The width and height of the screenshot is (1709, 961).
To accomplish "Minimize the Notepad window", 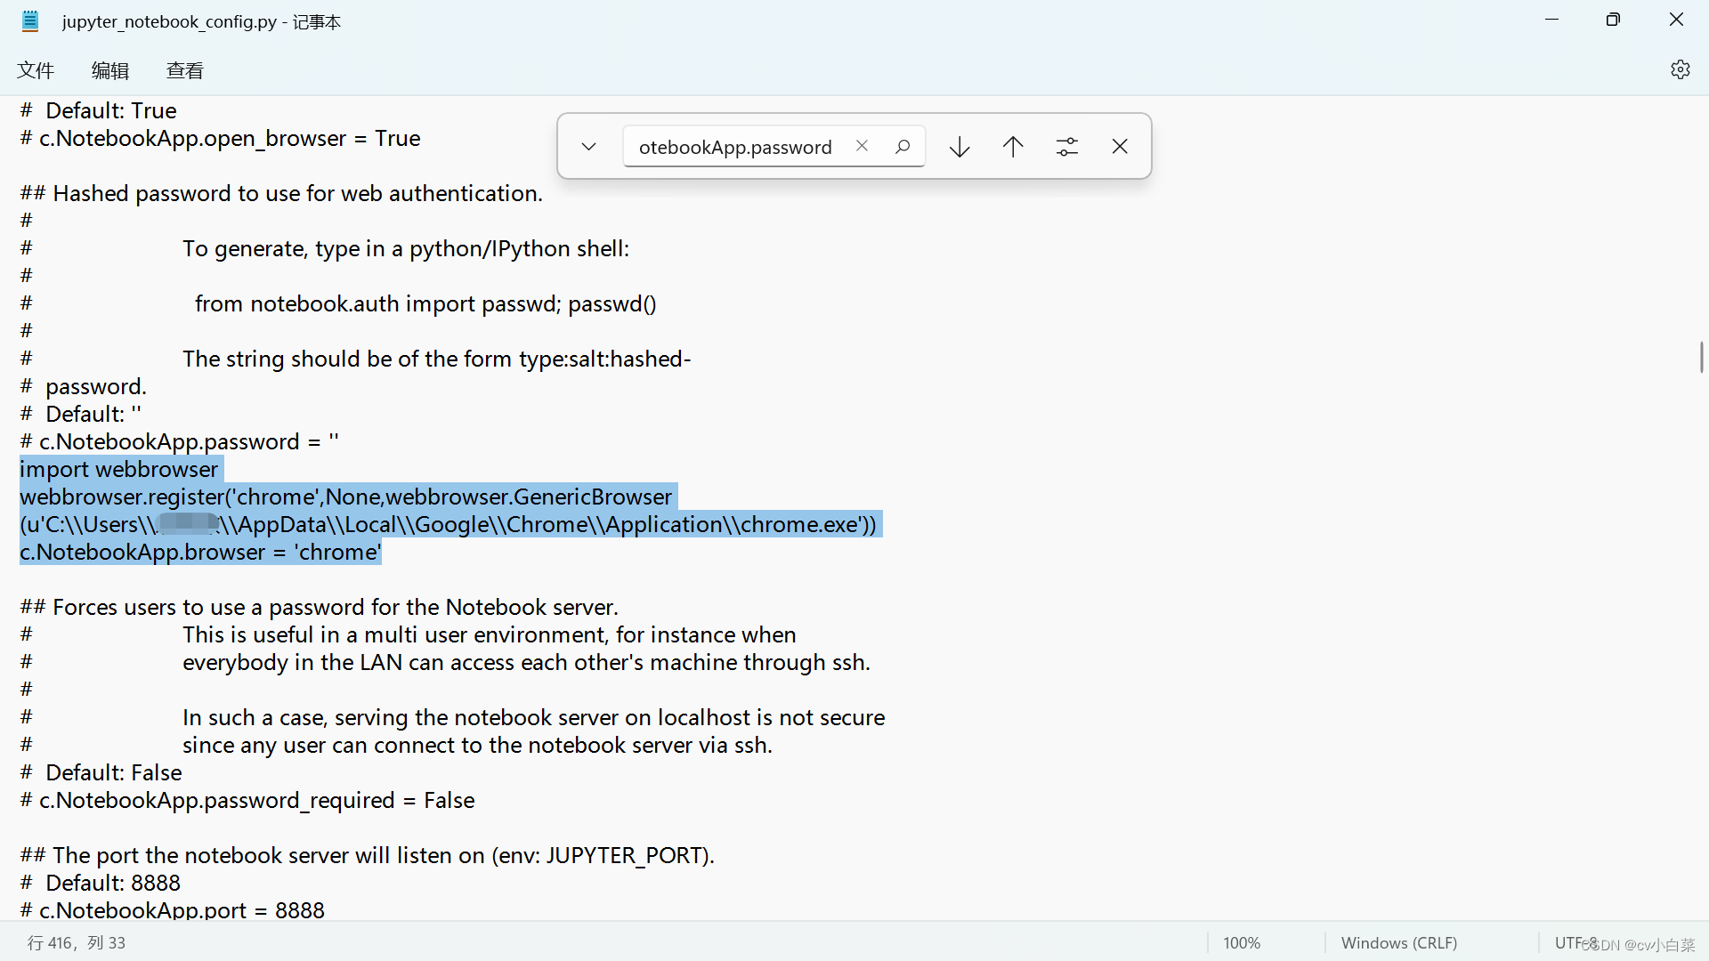I will click(1551, 20).
